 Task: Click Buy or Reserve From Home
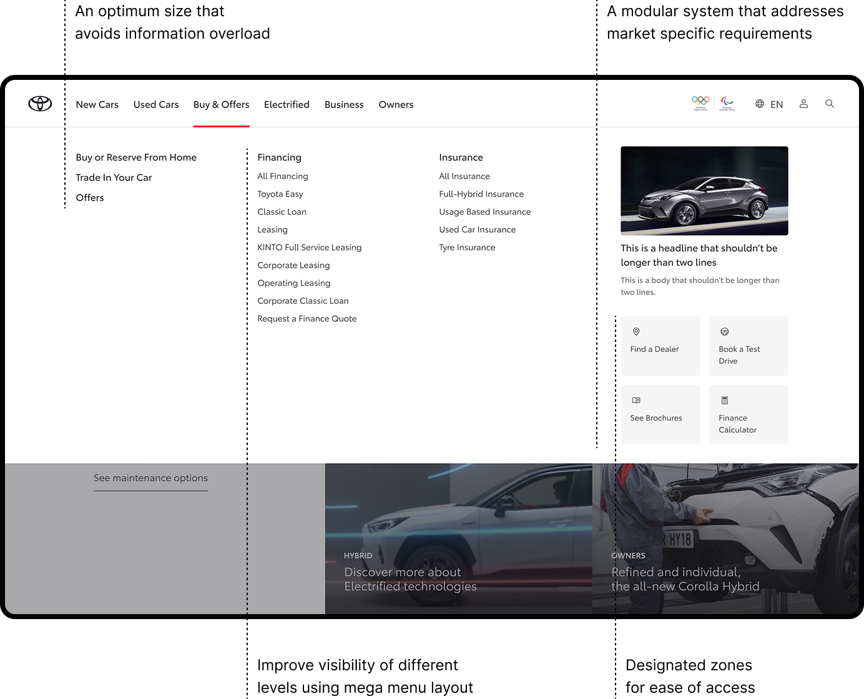click(136, 157)
